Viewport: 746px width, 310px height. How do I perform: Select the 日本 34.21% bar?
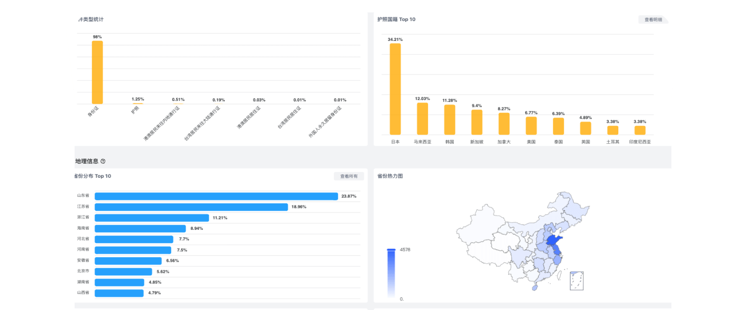pos(395,89)
